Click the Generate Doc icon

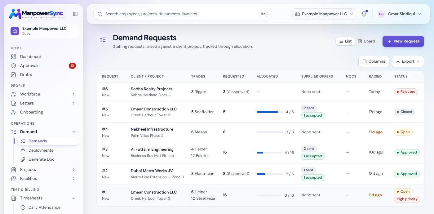pos(23,159)
